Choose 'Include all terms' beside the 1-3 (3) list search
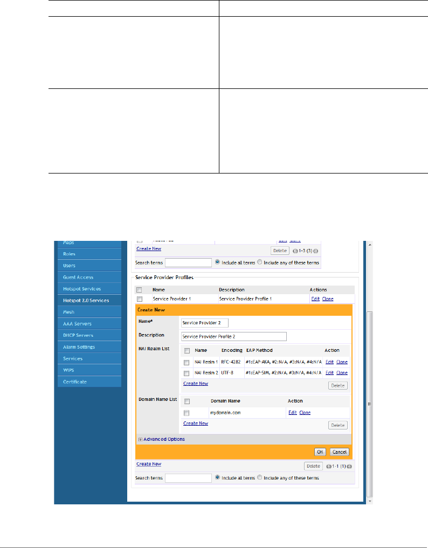The height and width of the screenshot is (548, 428). tap(217, 262)
